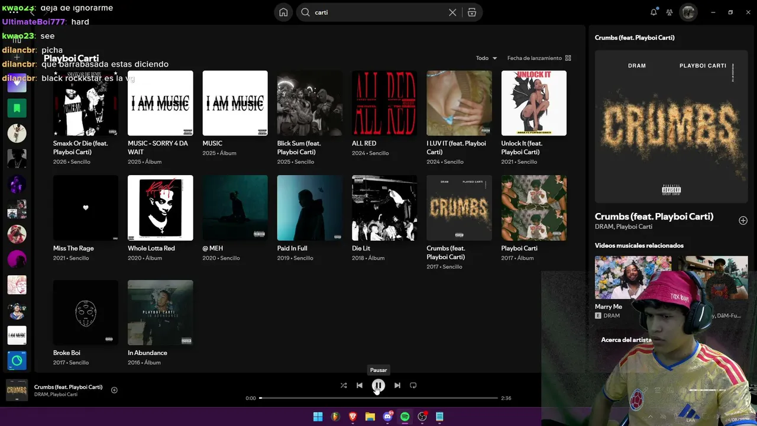Open the 'I LUV IT' single cover
This screenshot has height=426, width=757.
pos(459,103)
